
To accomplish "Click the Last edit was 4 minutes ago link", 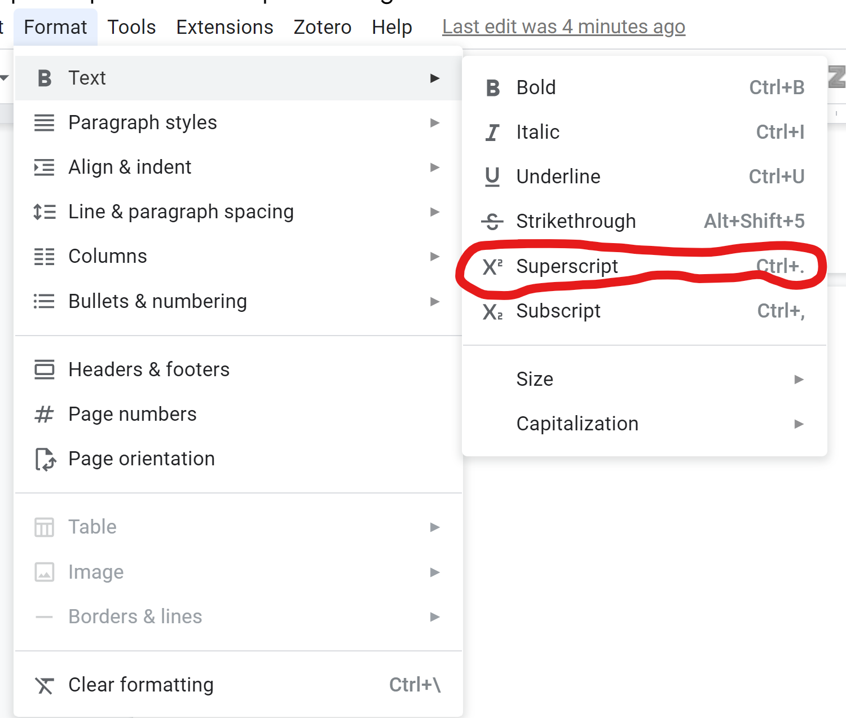I will tap(563, 27).
